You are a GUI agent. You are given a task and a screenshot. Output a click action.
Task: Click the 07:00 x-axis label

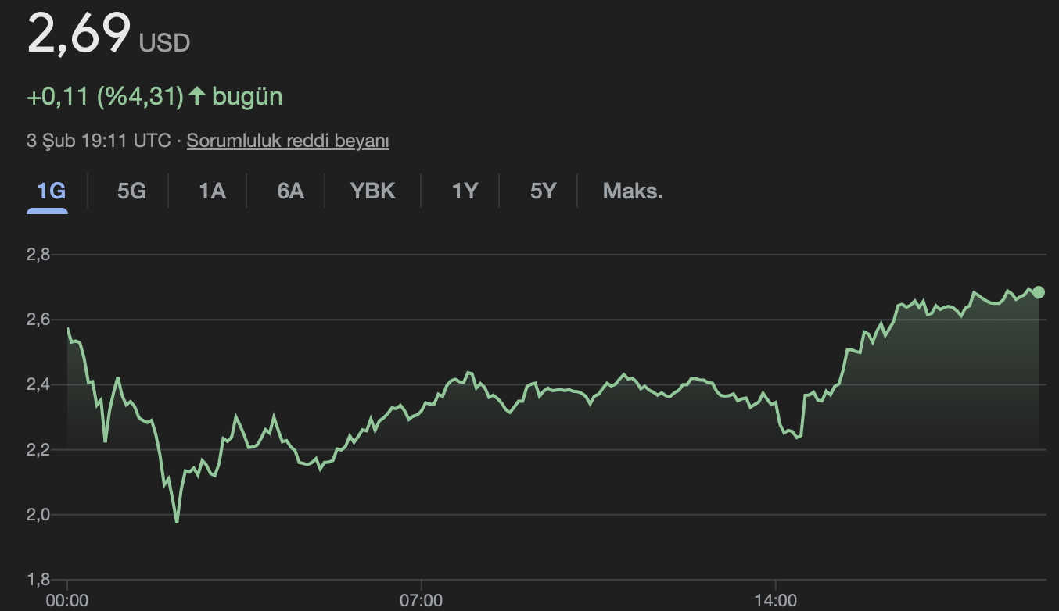point(421,601)
